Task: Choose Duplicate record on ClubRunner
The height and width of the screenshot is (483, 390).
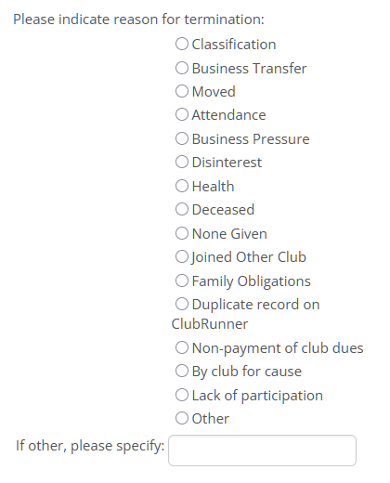Action: point(182,304)
